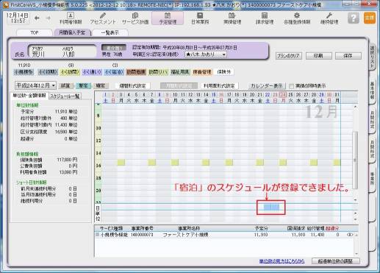
Task: Click the 印刷 button
Action: point(318,56)
